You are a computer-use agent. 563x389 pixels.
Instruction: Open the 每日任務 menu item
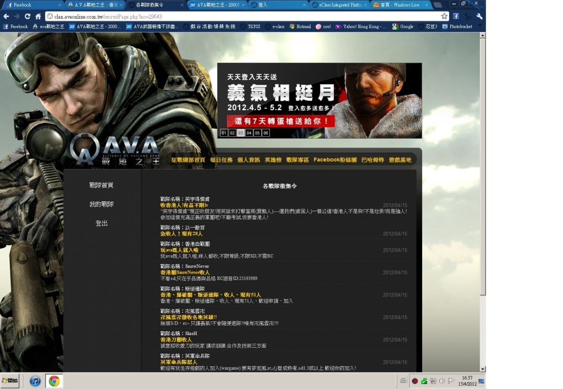(x=221, y=160)
